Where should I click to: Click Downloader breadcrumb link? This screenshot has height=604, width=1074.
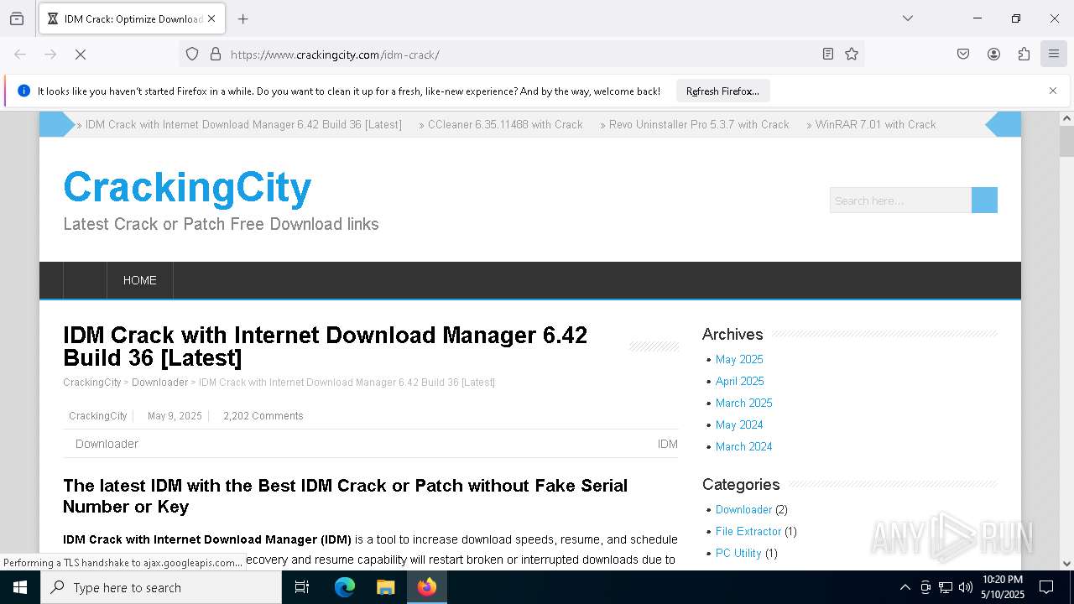pyautogui.click(x=159, y=383)
